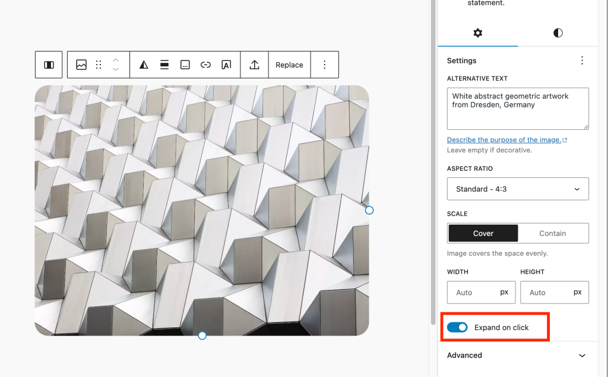Click Replace in the block toolbar
Screen dimensions: 608x377
pos(289,65)
